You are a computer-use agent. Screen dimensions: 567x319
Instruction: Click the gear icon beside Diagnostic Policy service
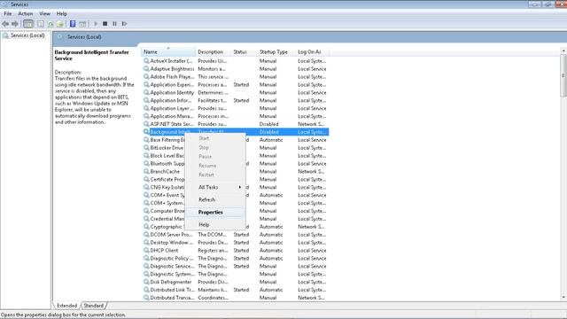[x=146, y=258]
